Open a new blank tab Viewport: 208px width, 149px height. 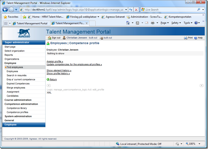pos(93,23)
